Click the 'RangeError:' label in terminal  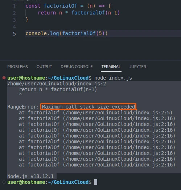click(x=23, y=107)
